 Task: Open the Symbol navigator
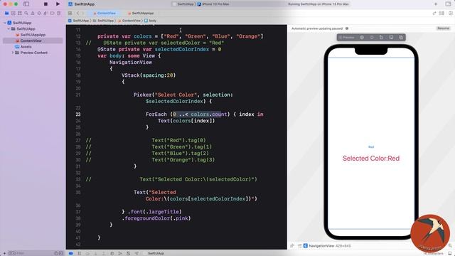point(20,13)
